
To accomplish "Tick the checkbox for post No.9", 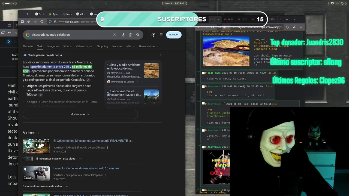I will pos(203,73).
